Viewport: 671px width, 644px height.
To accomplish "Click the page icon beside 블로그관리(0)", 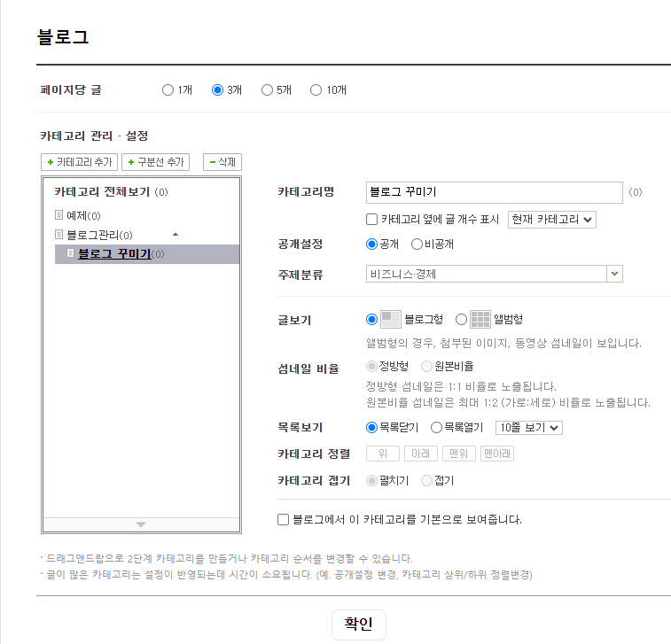I will (59, 235).
